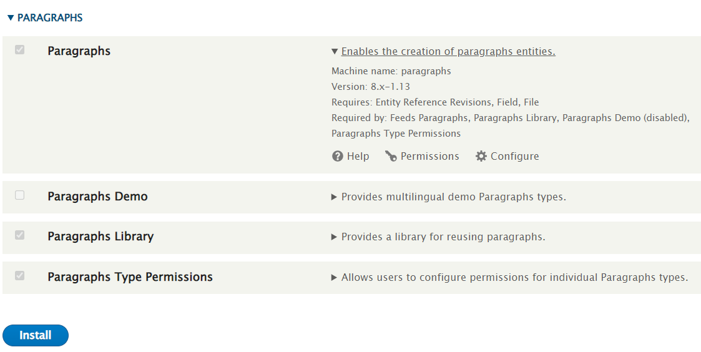
Task: Toggle the Paragraphs Type Permissions checkbox
Action: pos(20,275)
